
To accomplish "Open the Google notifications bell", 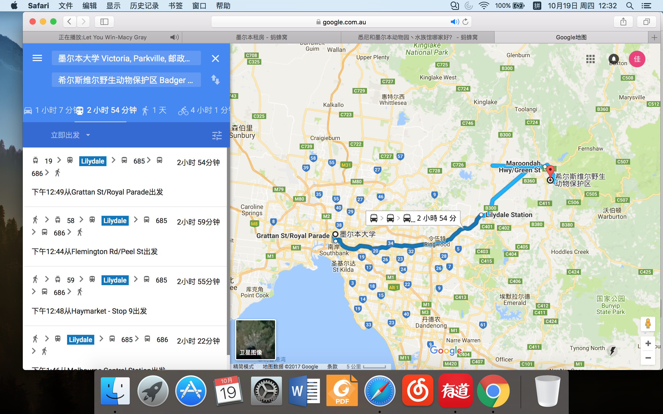I will click(614, 59).
